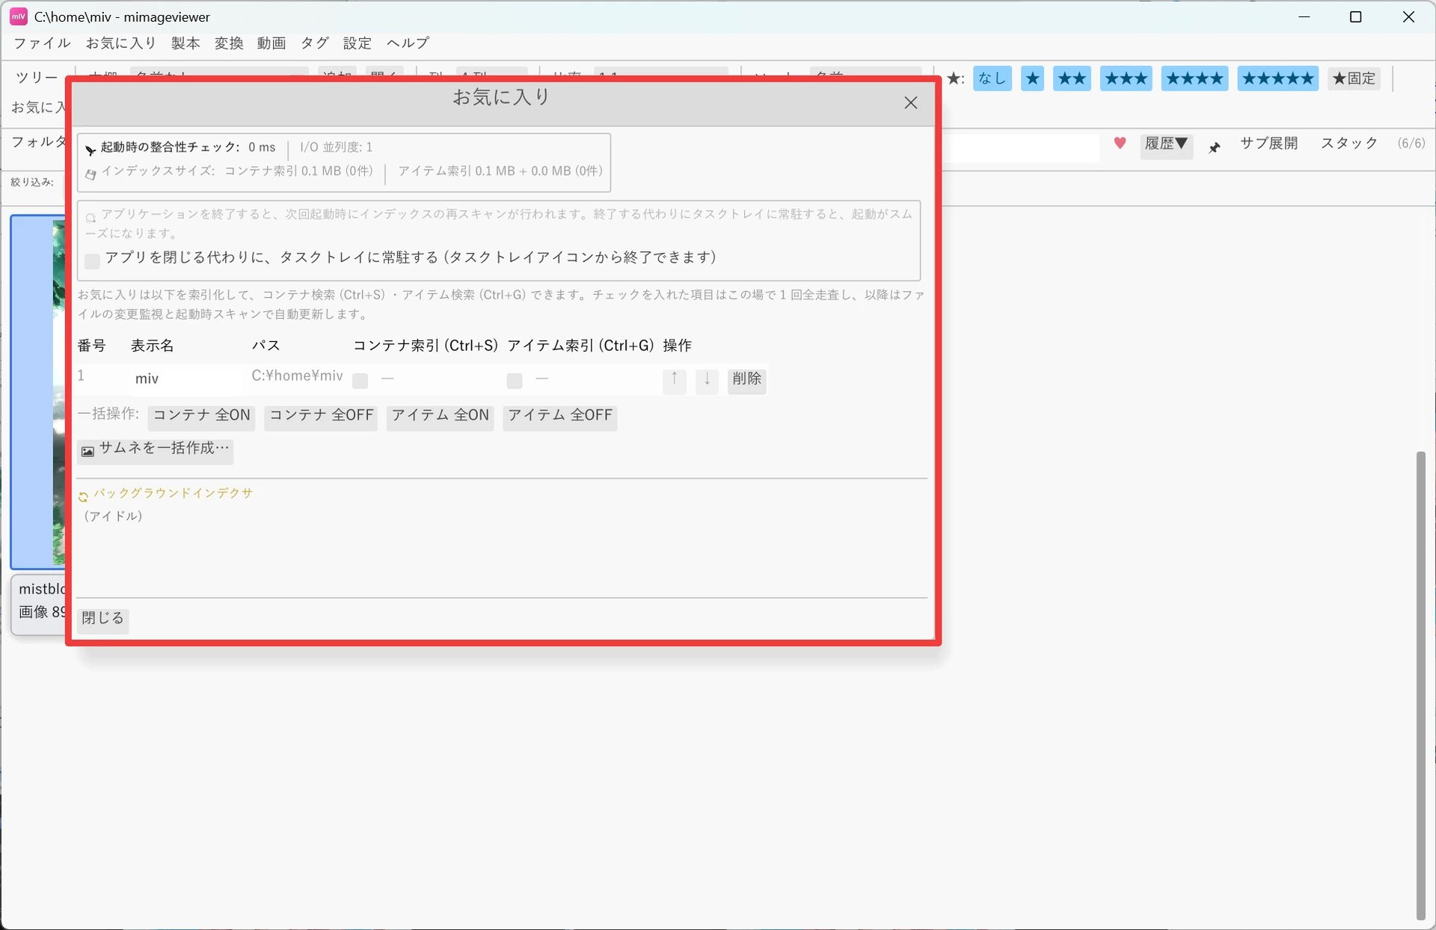Open the お気に入り menu
1436x930 pixels.
(120, 43)
